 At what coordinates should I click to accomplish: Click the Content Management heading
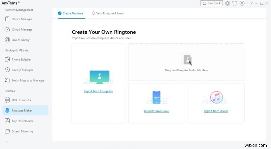point(19,10)
